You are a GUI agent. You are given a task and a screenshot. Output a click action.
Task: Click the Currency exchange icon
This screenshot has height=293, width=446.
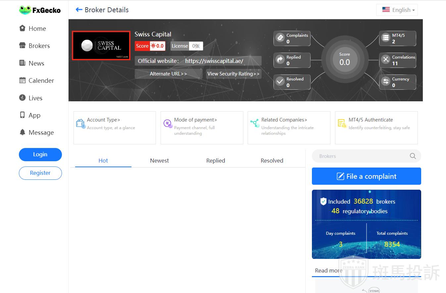pos(386,81)
